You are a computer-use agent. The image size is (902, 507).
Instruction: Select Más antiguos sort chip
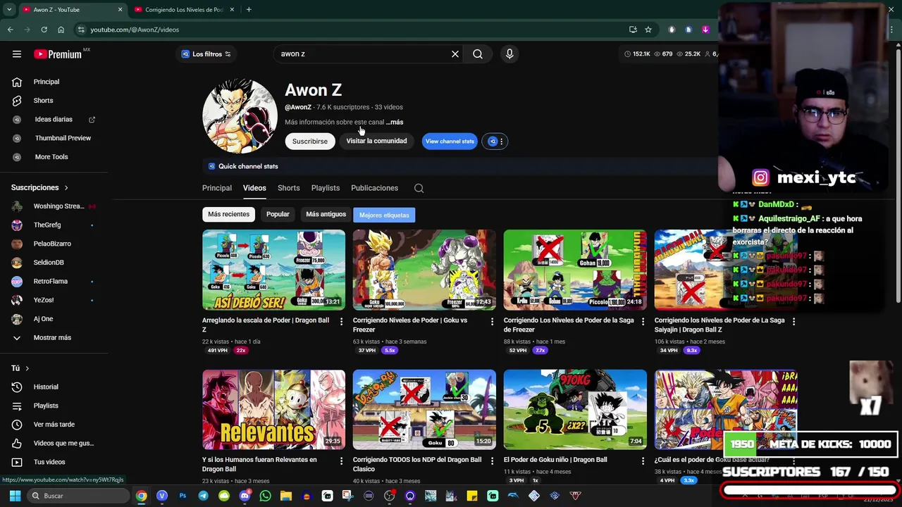point(326,214)
